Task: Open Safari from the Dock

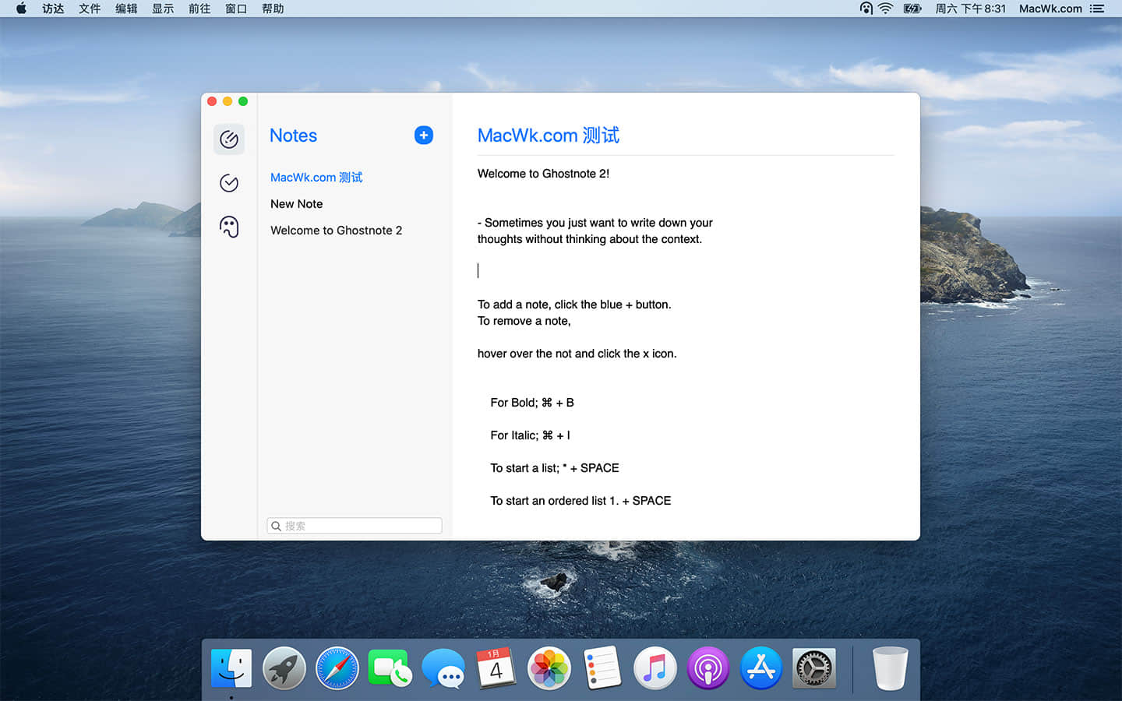Action: click(337, 668)
